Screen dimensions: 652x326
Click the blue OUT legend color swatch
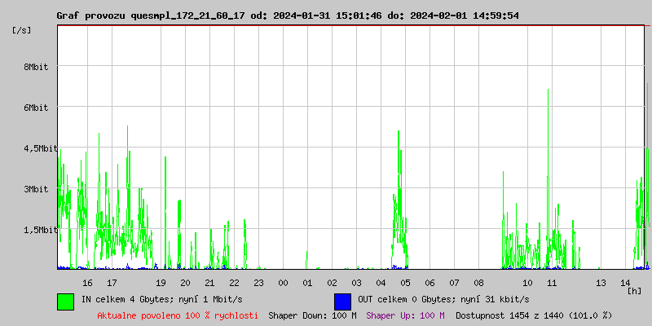coord(342,301)
